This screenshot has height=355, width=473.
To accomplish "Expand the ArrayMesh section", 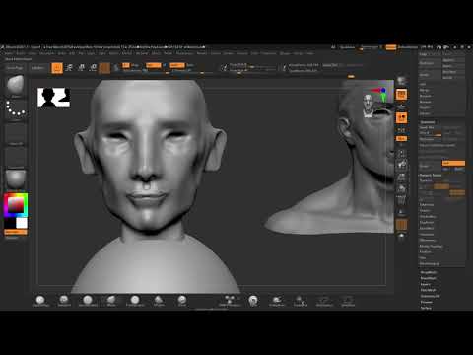I will 429,272.
